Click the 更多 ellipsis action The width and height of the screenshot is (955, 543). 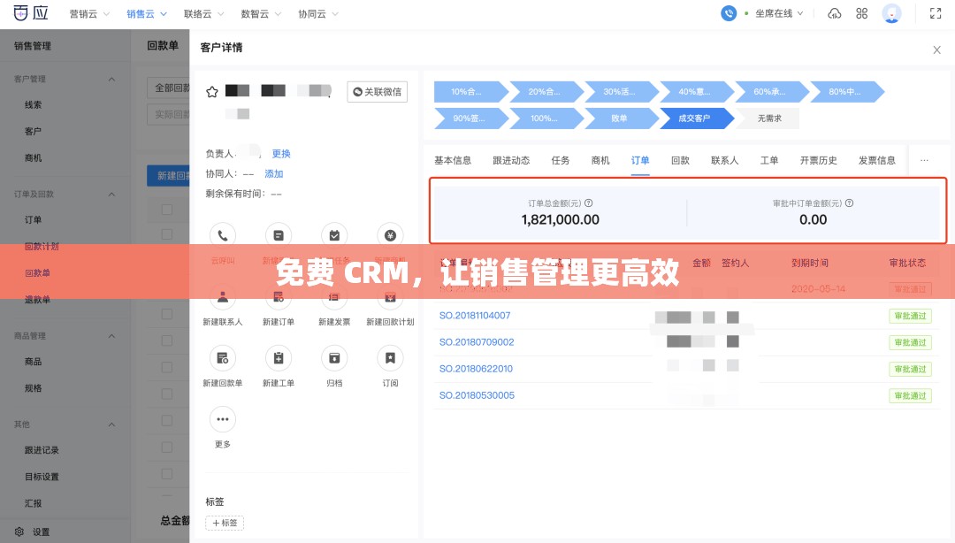[x=223, y=419]
